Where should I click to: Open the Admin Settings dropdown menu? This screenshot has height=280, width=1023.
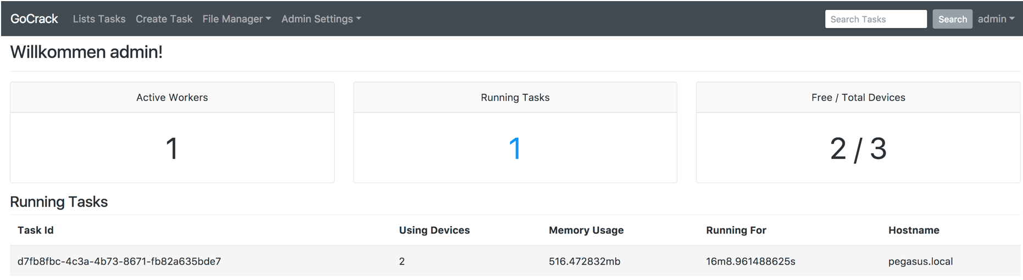(321, 19)
